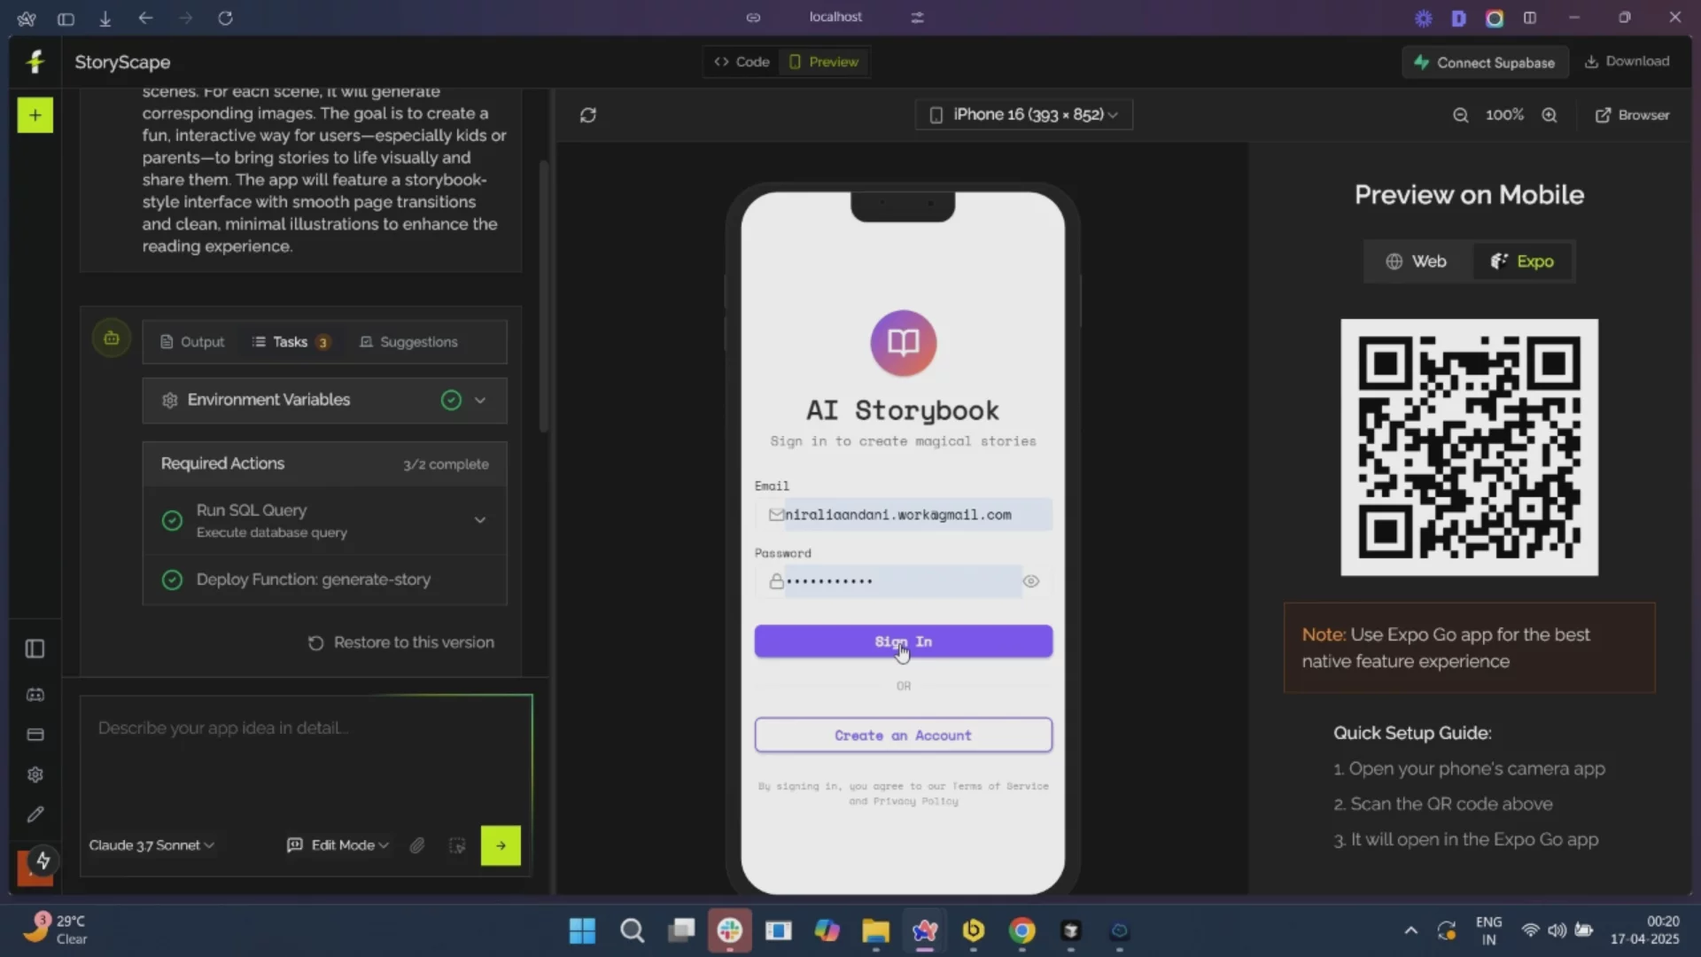Select the database/card icon in left sidebar
This screenshot has height=957, width=1701.
click(34, 735)
